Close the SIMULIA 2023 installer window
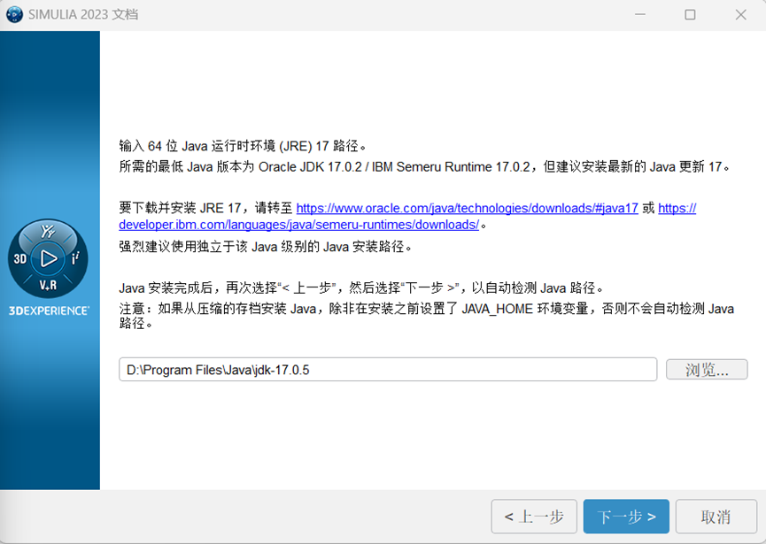Screen dimensions: 766x544 (740, 15)
